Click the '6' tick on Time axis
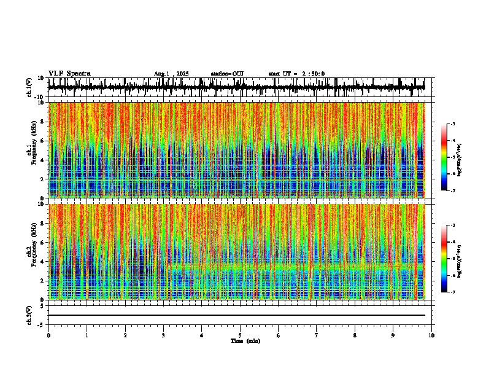The height and width of the screenshot is (376, 486). pos(279,335)
